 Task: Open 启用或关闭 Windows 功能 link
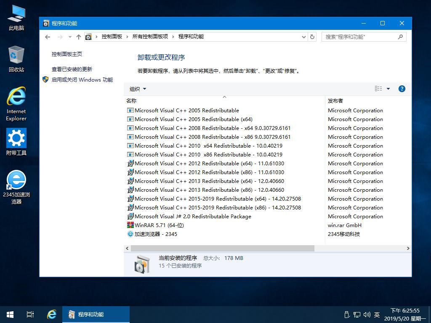tap(82, 79)
